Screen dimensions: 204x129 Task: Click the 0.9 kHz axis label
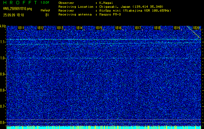click(3, 74)
